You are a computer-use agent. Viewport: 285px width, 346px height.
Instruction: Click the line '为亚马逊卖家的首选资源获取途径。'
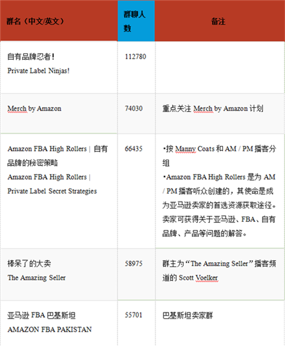coord(219,205)
